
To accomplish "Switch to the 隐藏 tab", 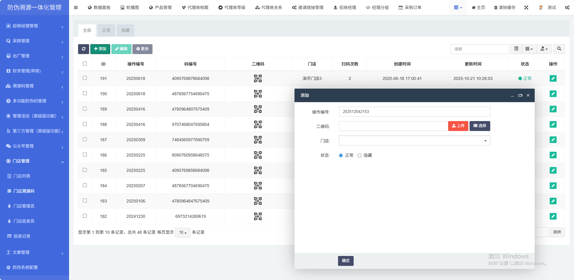I will point(125,30).
